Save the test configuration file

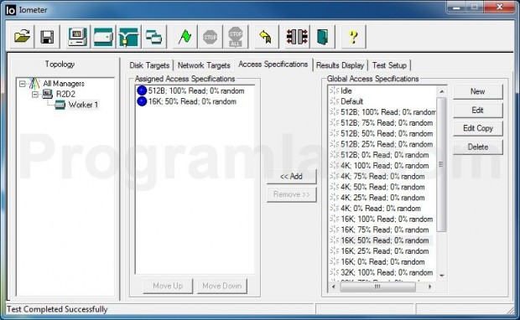coord(47,36)
